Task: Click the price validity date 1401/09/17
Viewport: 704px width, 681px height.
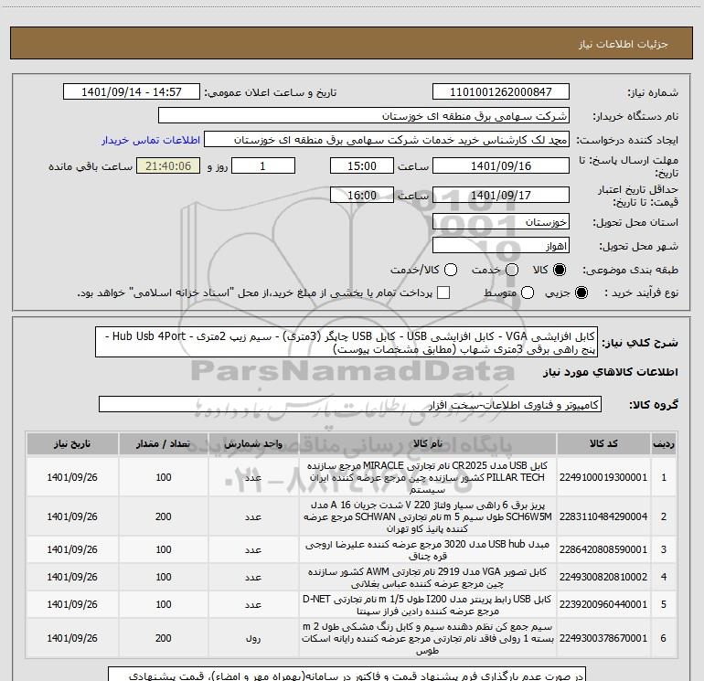Action: coord(500,196)
